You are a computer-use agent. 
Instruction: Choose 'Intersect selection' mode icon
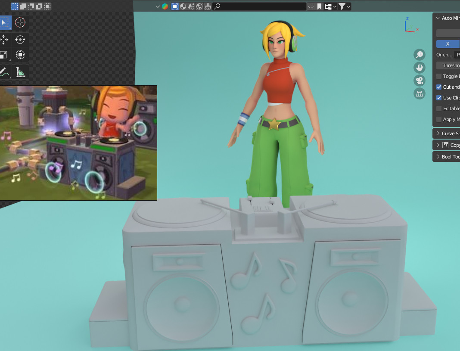[47, 6]
